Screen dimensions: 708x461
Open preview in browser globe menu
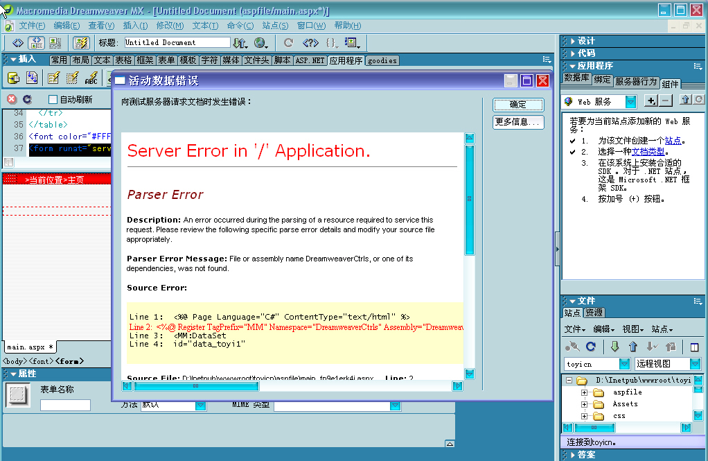coord(260,43)
